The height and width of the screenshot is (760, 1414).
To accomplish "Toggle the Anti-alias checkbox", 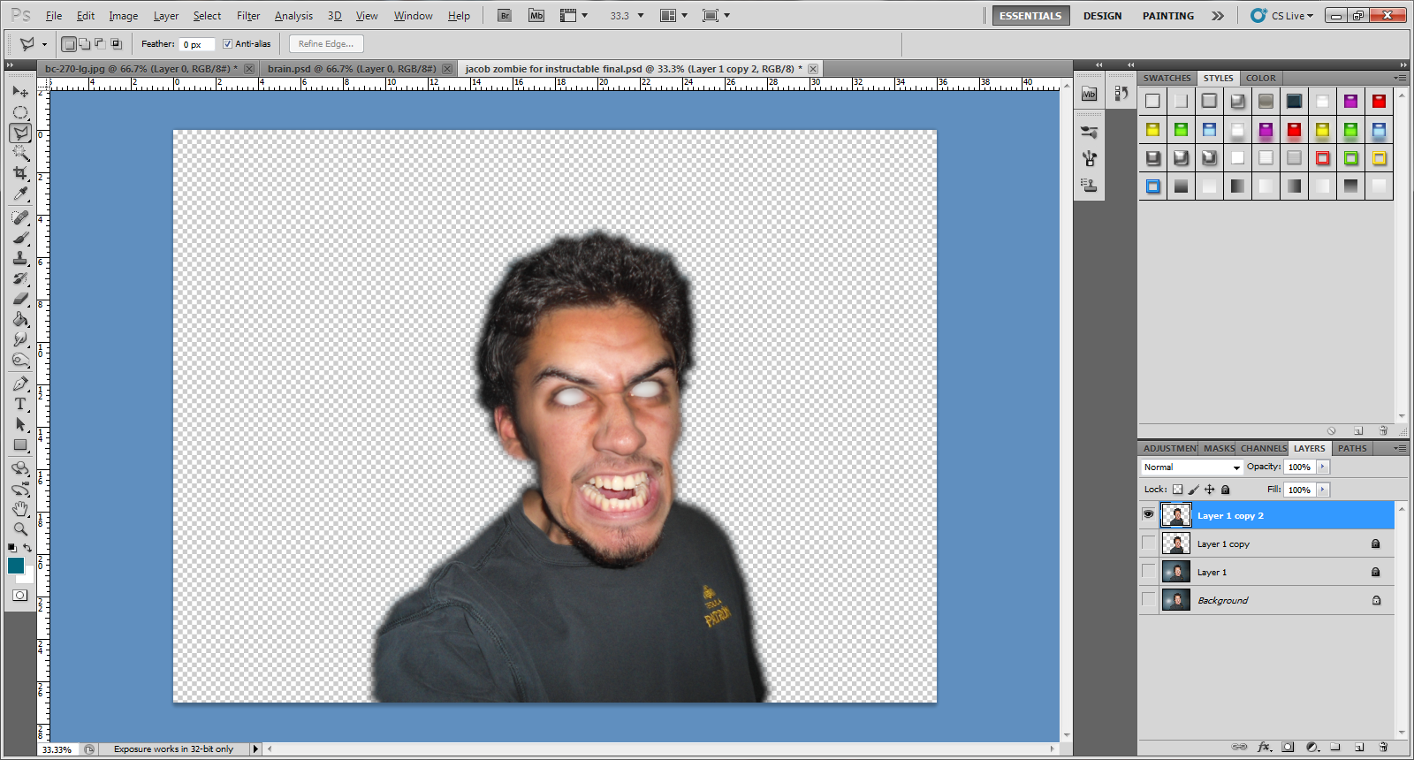I will [x=227, y=43].
